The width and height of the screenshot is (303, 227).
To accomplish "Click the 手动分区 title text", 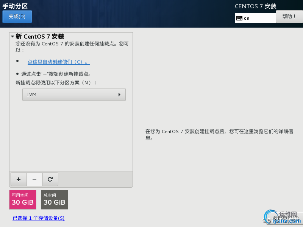I will (15, 6).
